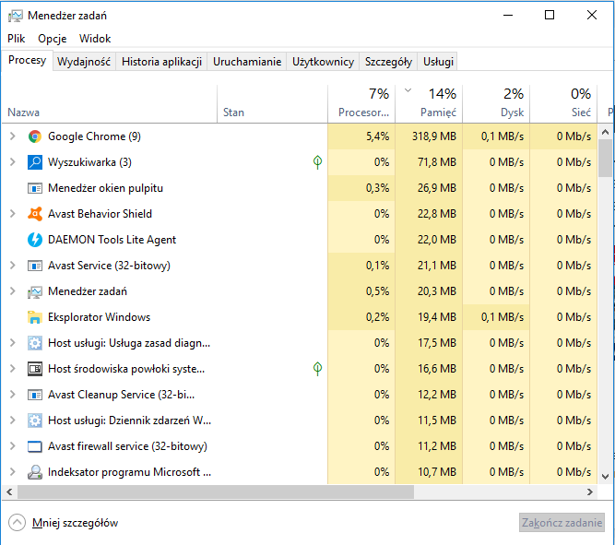Screen dimensions: 615x545
Task: Switch to the Wydajność tab
Action: point(84,62)
